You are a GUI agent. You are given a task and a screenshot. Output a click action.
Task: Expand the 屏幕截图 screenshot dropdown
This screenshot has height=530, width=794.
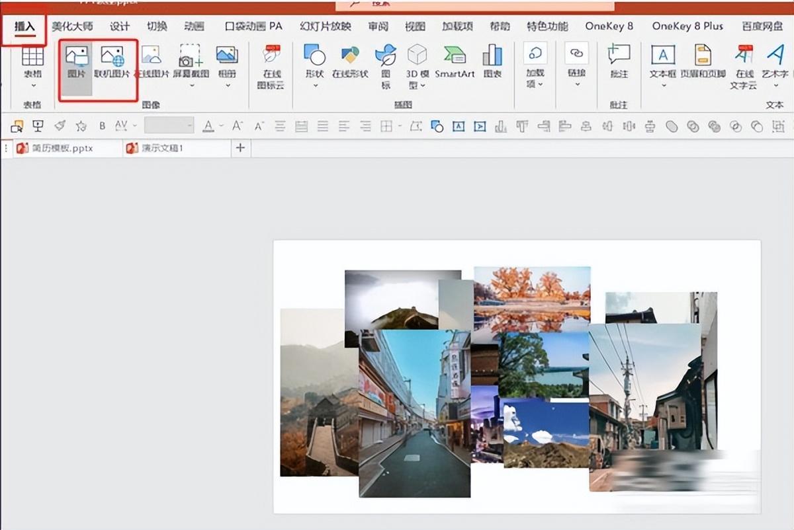[x=192, y=85]
